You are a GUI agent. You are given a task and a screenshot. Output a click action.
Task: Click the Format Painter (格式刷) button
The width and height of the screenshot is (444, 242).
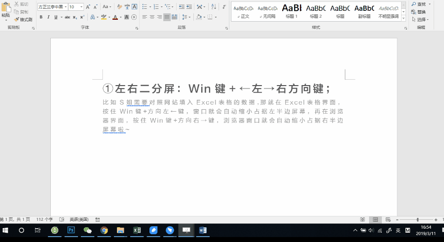pos(23,19)
